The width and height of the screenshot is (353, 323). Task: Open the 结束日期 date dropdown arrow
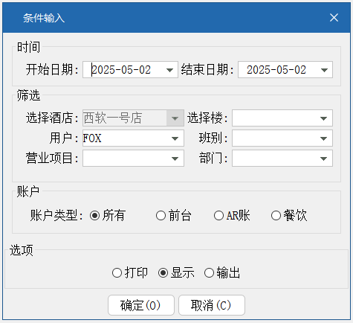324,70
